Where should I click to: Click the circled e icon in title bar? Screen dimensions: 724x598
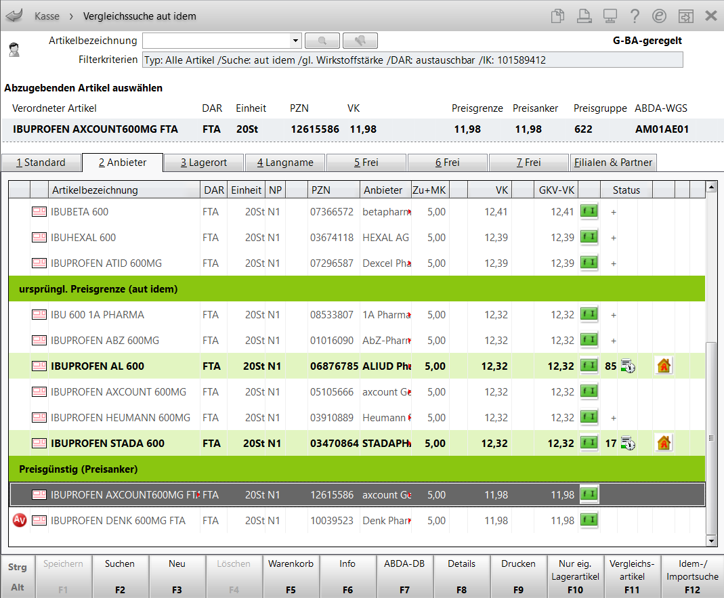coord(660,16)
